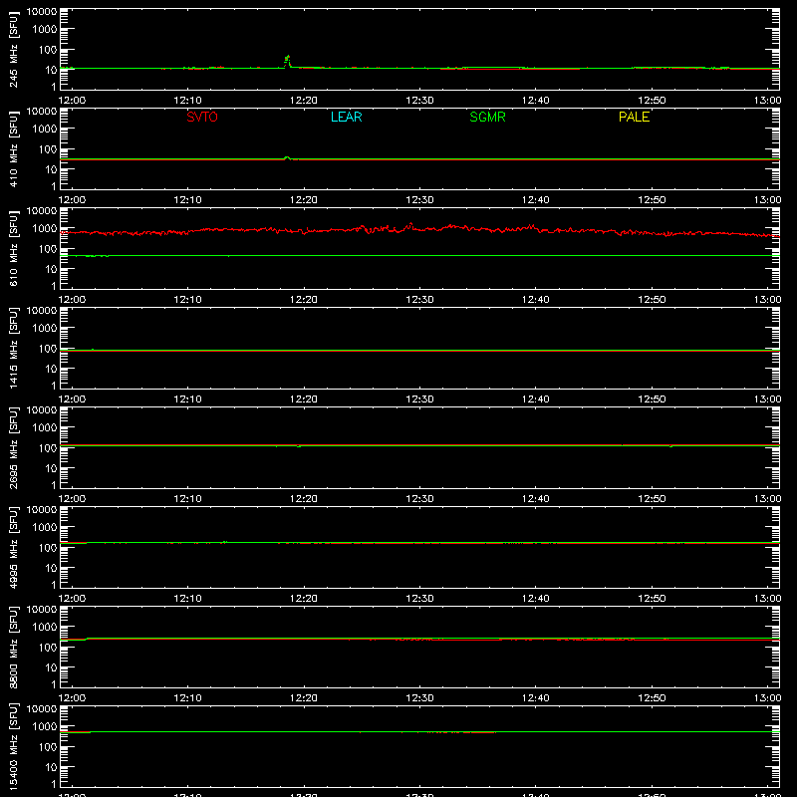Click the red SVTO station label
The width and height of the screenshot is (797, 797).
202,117
